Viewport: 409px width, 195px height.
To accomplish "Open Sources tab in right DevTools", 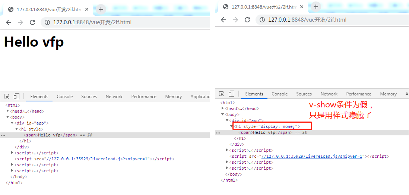I will pyautogui.click(x=304, y=94).
